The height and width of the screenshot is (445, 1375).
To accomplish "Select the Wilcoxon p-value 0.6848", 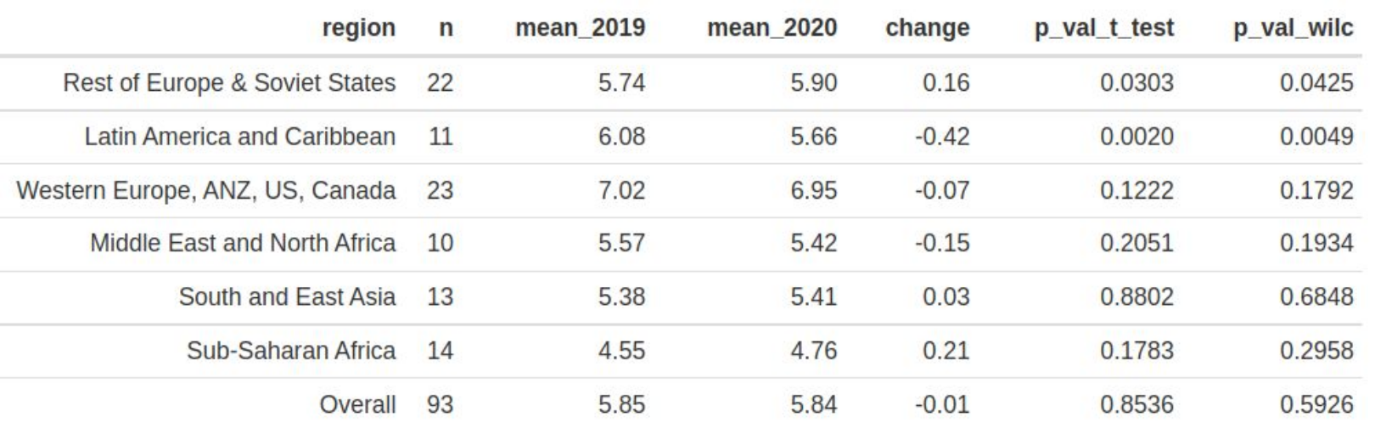I will (x=1316, y=296).
